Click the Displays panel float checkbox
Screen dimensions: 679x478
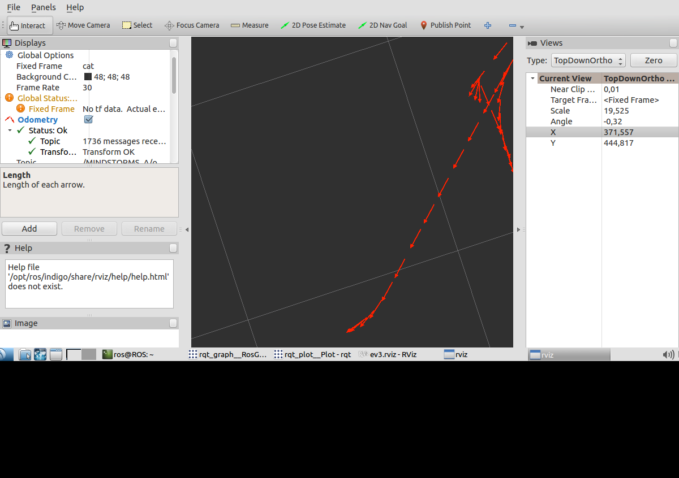(x=173, y=43)
